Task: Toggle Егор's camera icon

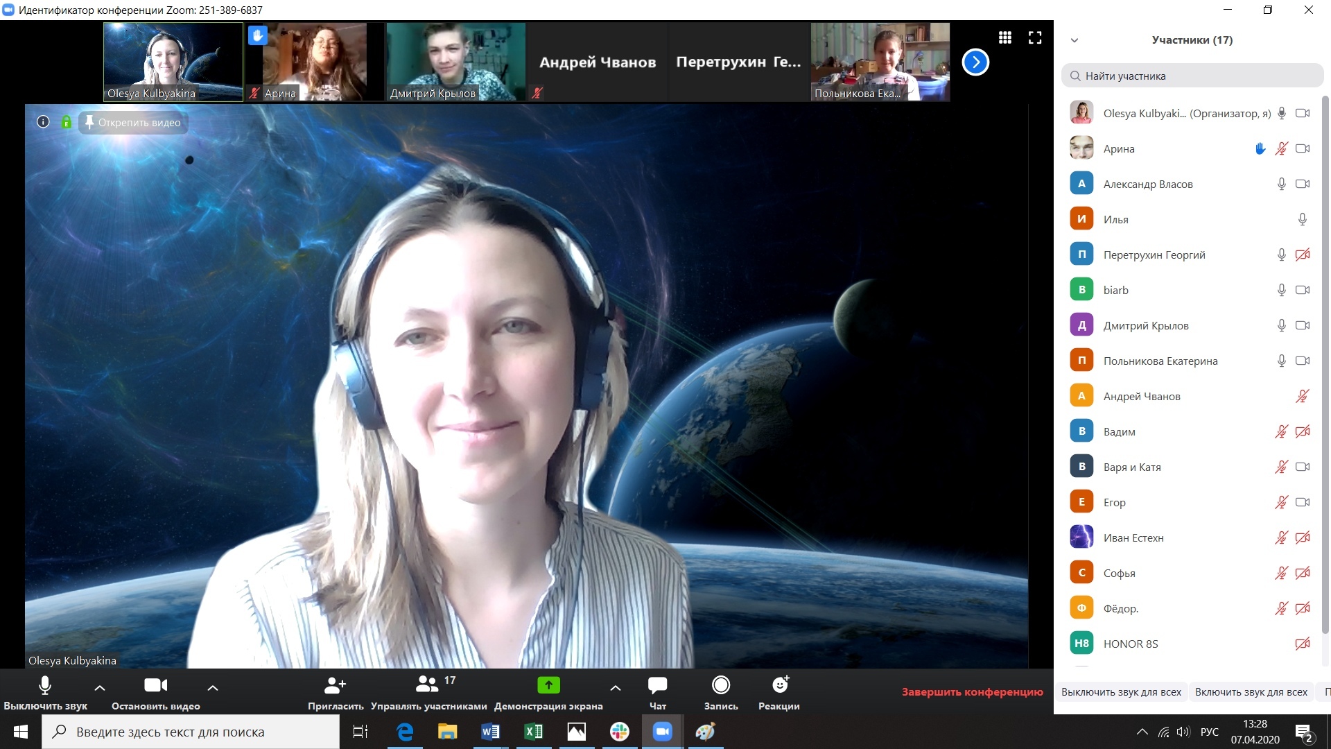Action: (1303, 502)
